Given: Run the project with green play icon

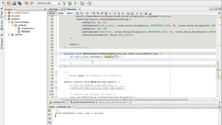Looking at the screenshot, I should (x=76, y=3).
